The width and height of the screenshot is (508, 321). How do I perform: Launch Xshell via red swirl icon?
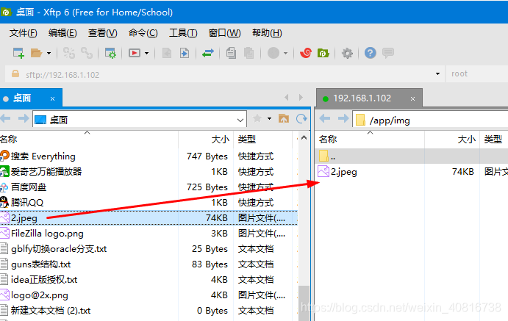click(306, 53)
